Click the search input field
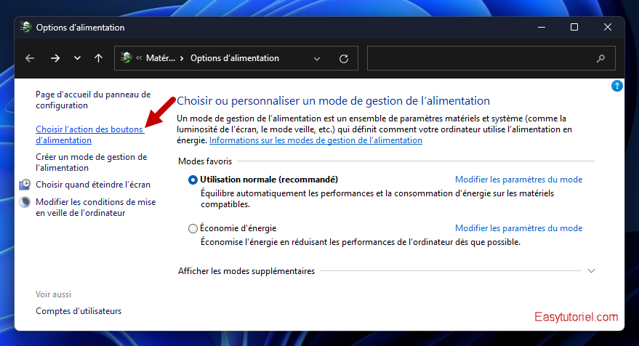 point(491,58)
